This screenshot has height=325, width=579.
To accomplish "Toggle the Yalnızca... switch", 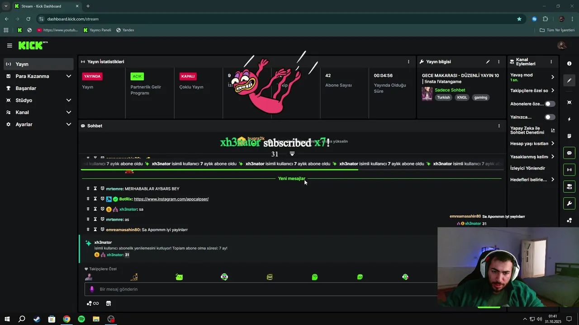I will [x=550, y=117].
